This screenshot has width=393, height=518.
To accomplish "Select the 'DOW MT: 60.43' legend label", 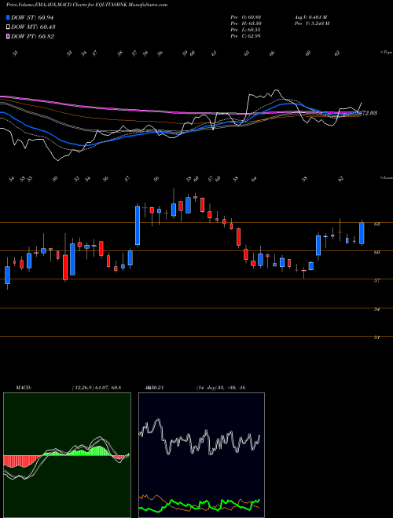I will point(33,27).
